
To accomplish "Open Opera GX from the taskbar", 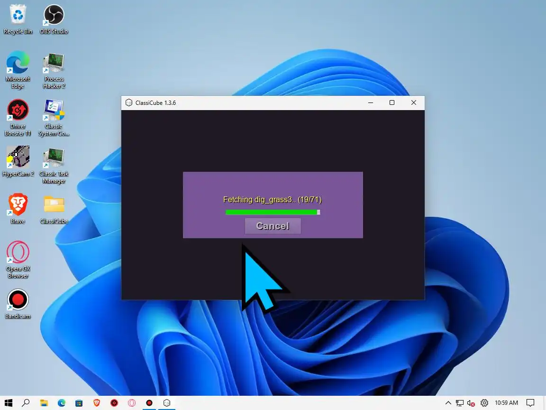I will (132, 403).
